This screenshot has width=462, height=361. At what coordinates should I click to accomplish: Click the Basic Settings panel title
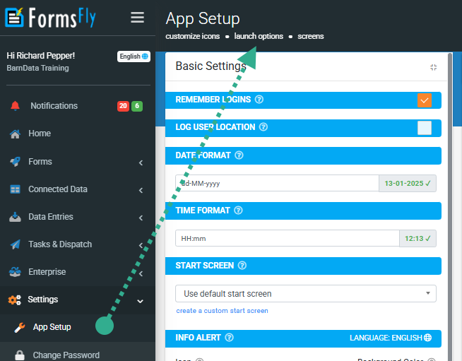(211, 66)
